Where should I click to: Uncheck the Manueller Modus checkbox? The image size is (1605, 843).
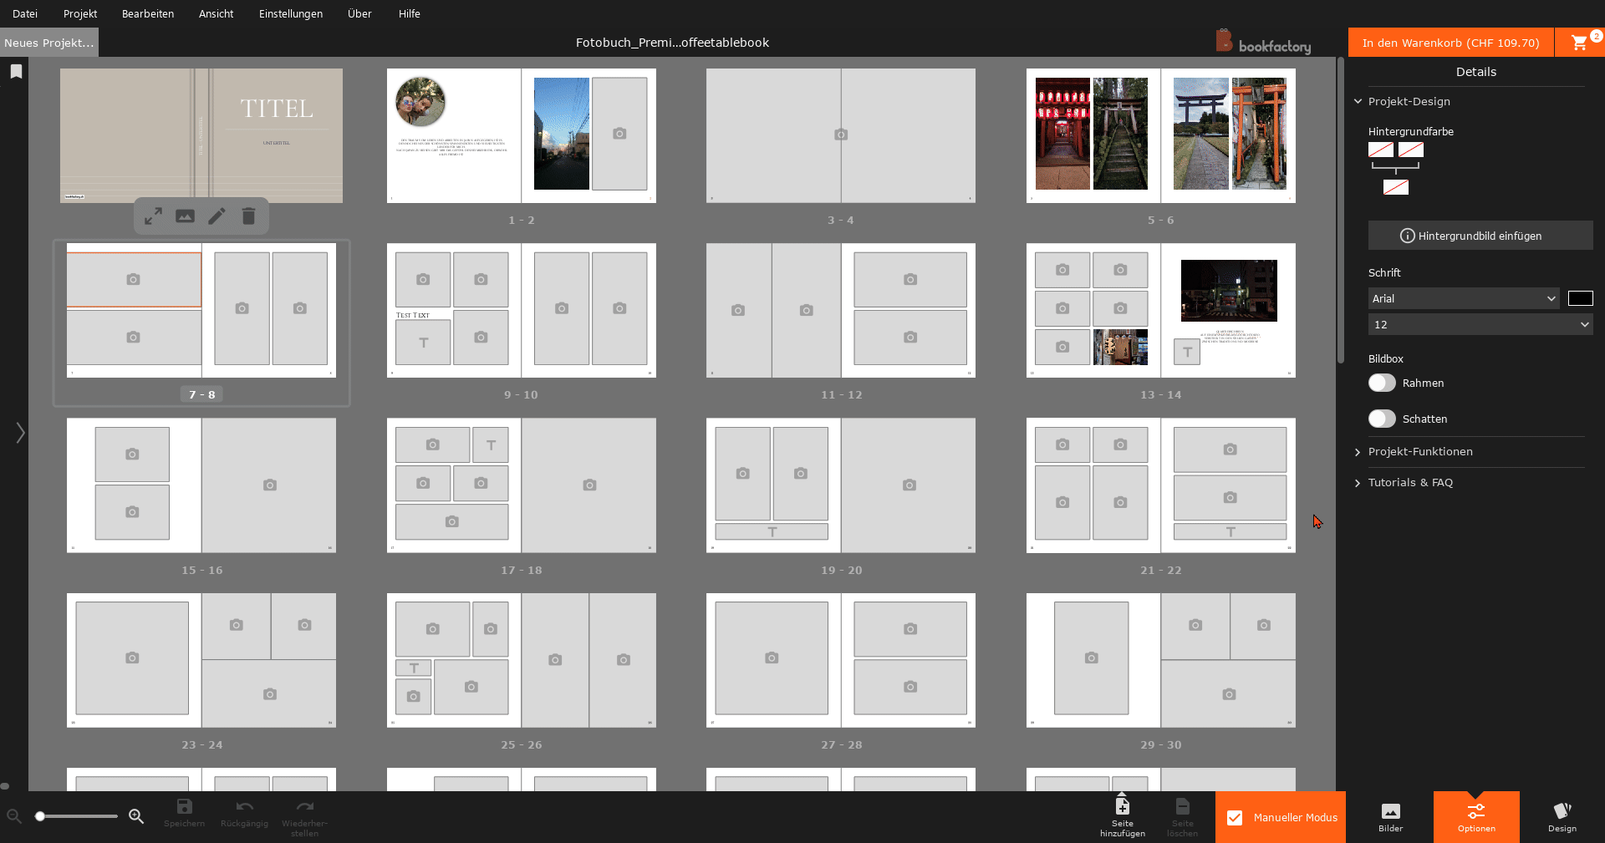(x=1235, y=818)
